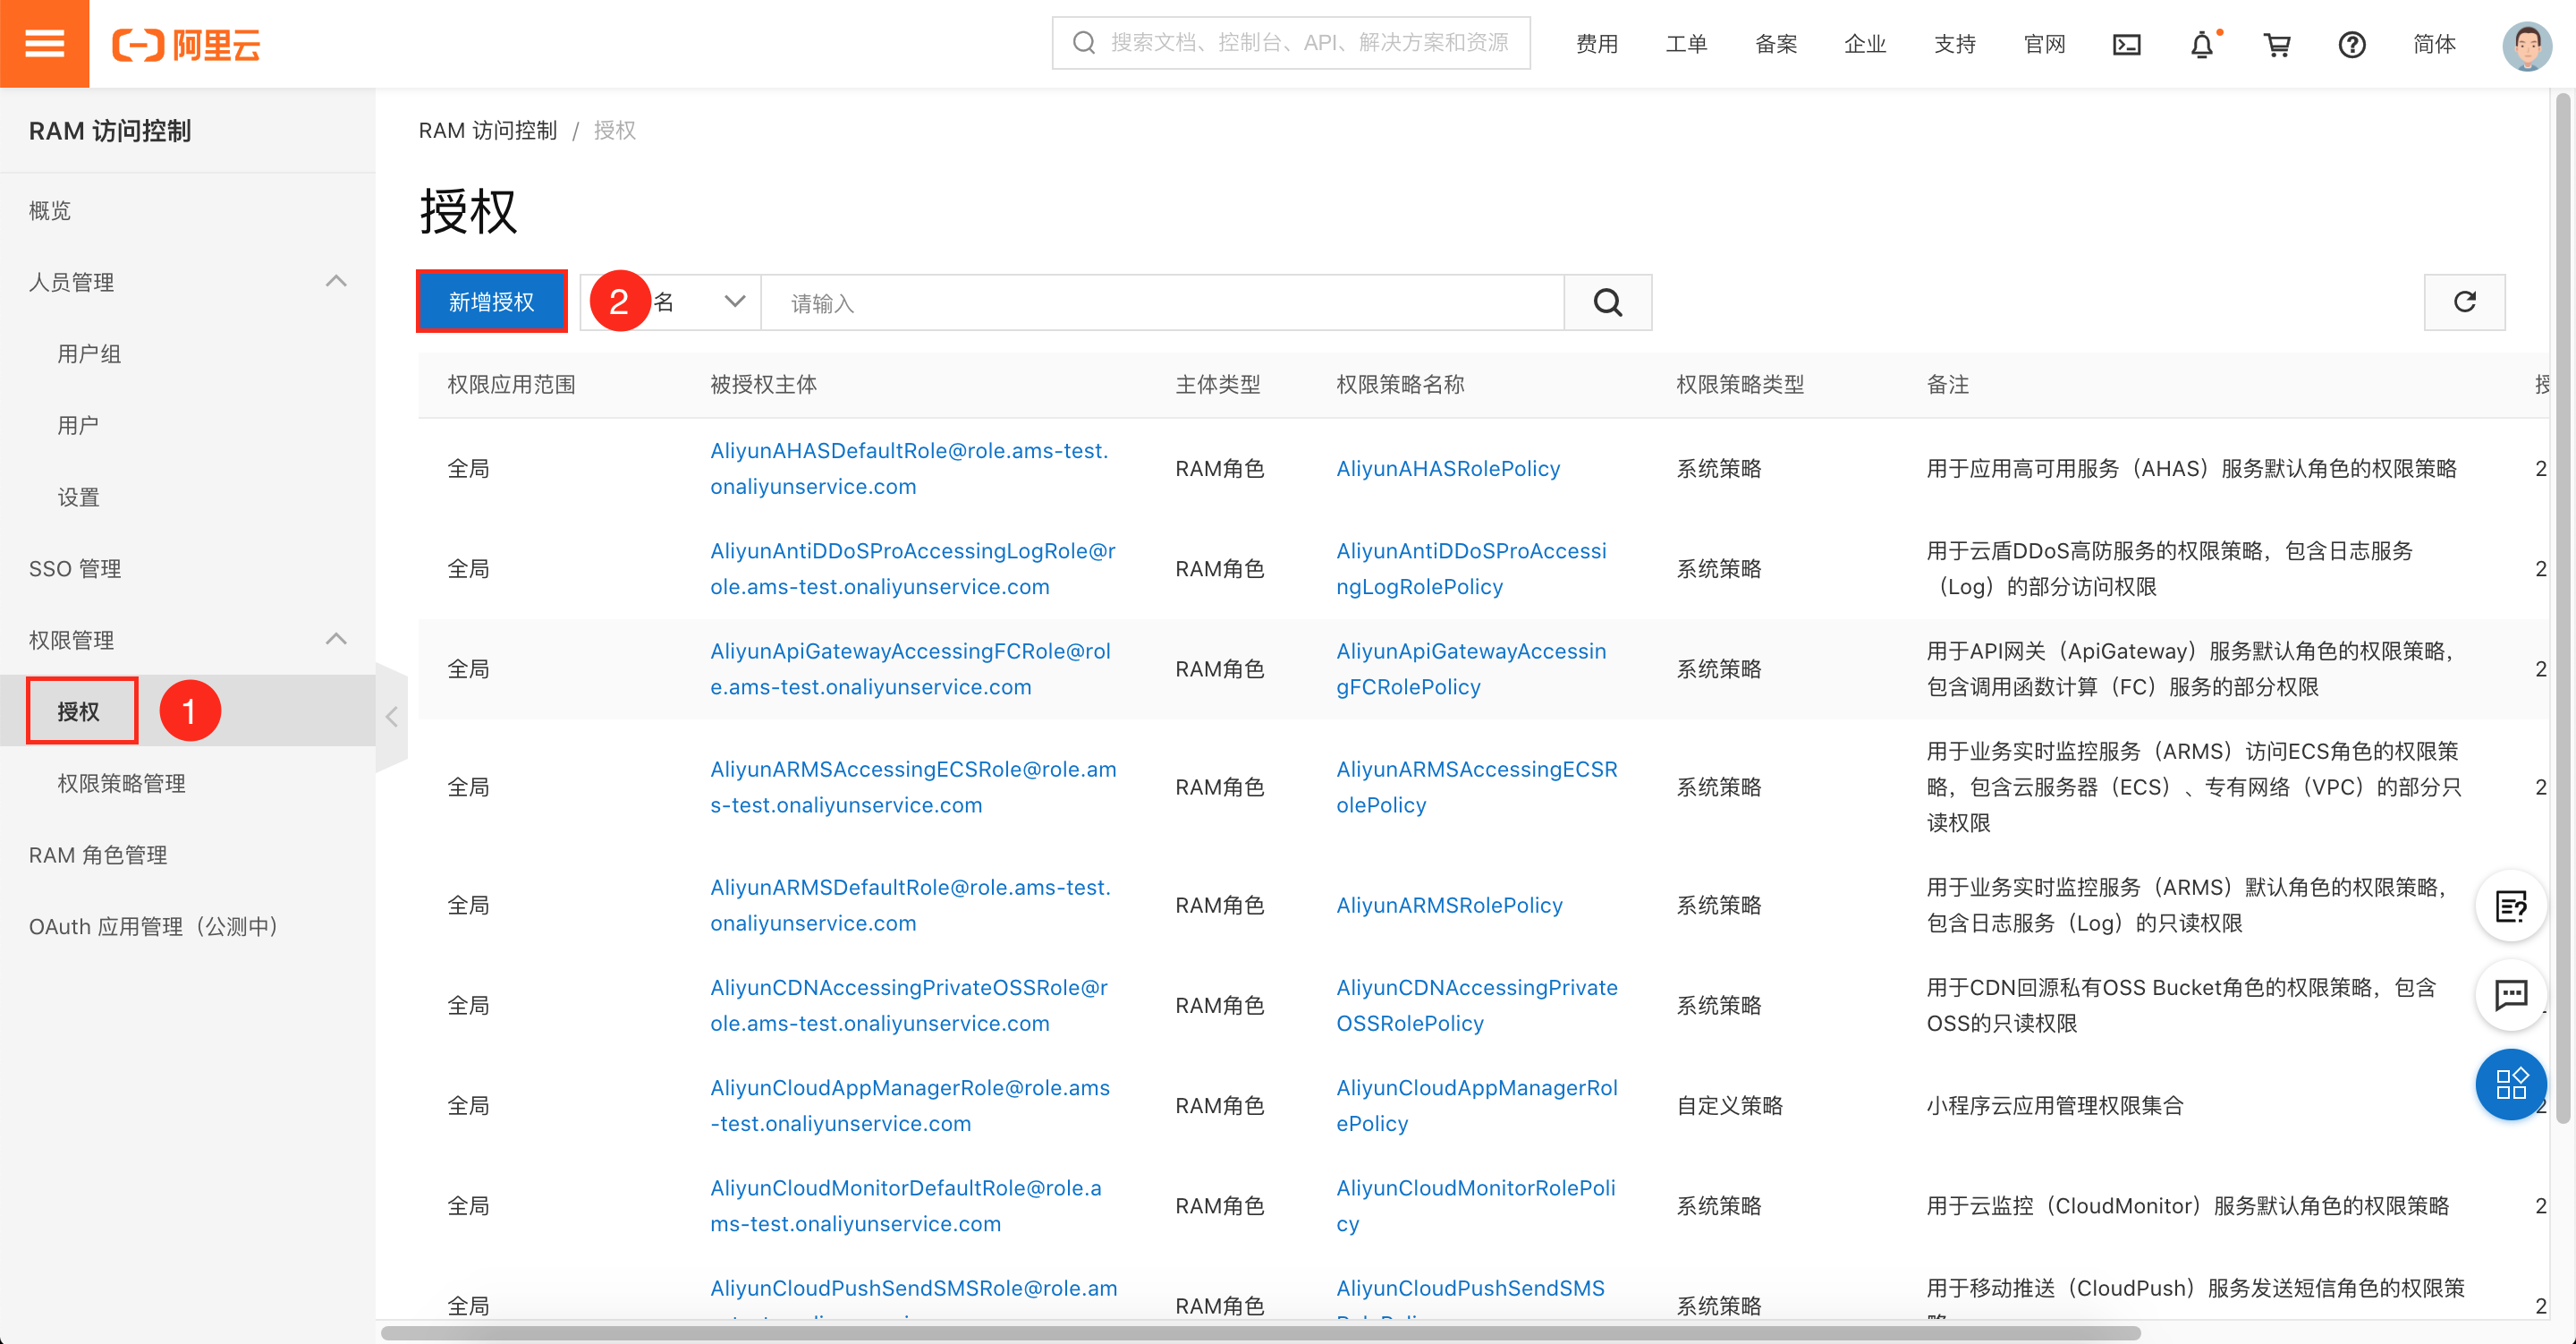The image size is (2576, 1344).
Task: Collapse the sidebar with arrow handle
Action: click(392, 717)
